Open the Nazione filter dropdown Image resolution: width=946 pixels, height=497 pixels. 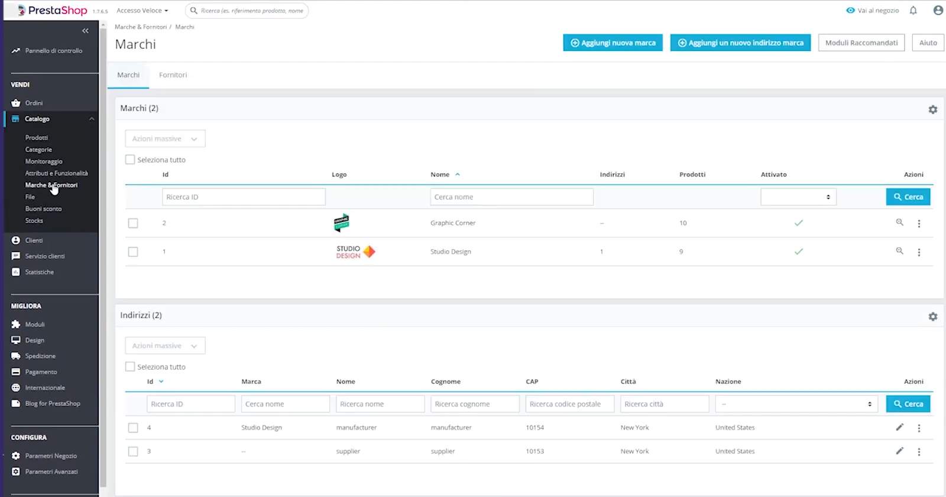(x=796, y=404)
